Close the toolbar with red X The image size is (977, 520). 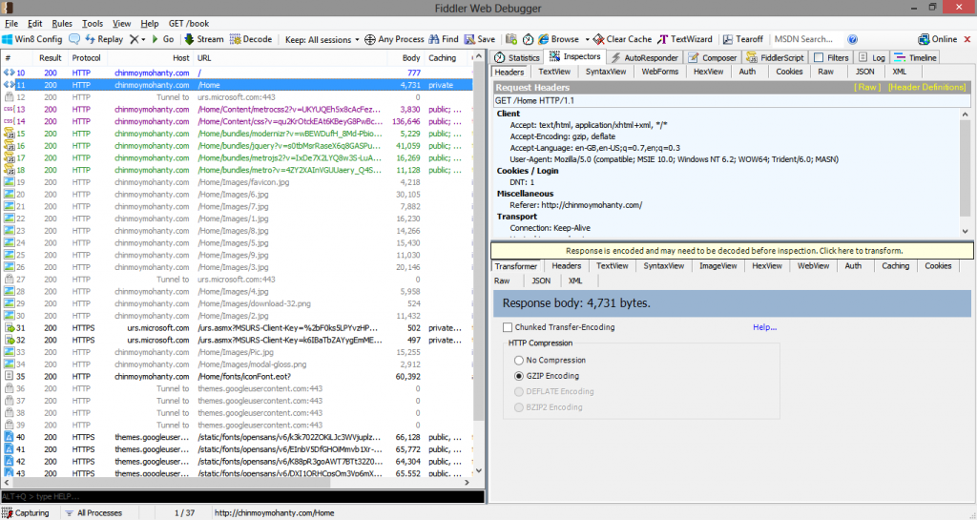pyautogui.click(x=967, y=39)
